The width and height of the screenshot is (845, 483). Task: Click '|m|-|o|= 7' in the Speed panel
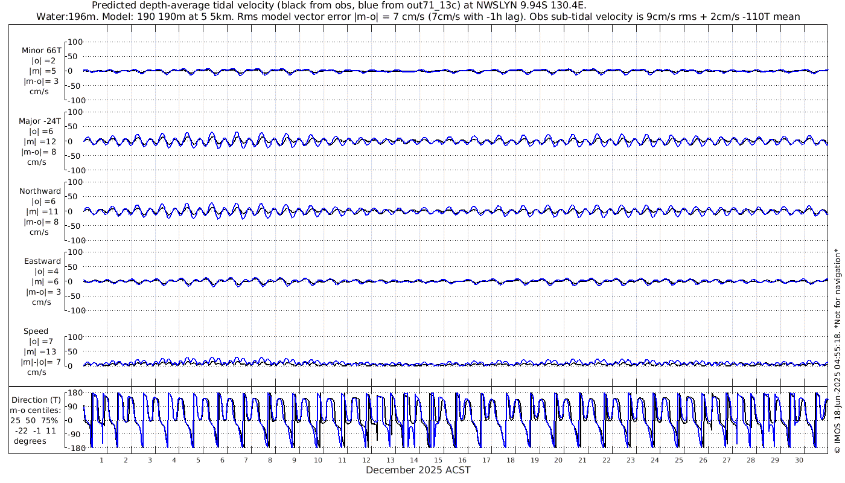coord(42,362)
